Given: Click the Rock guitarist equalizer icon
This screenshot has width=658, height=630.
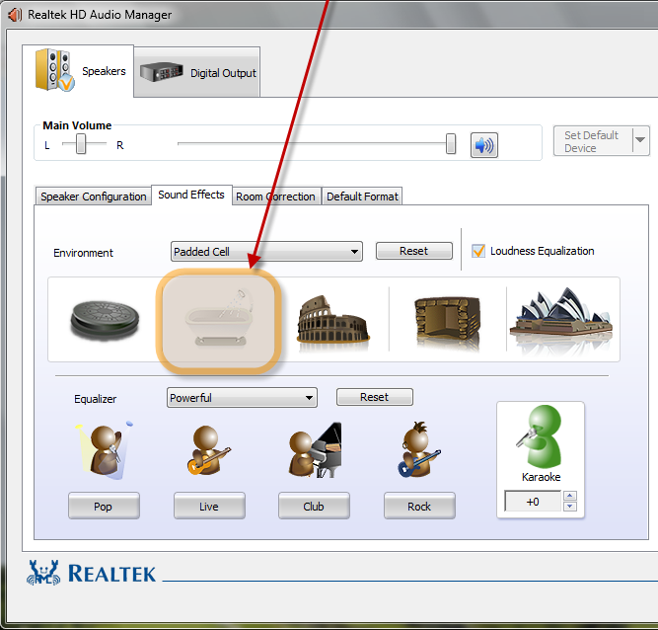Looking at the screenshot, I should click(x=419, y=452).
